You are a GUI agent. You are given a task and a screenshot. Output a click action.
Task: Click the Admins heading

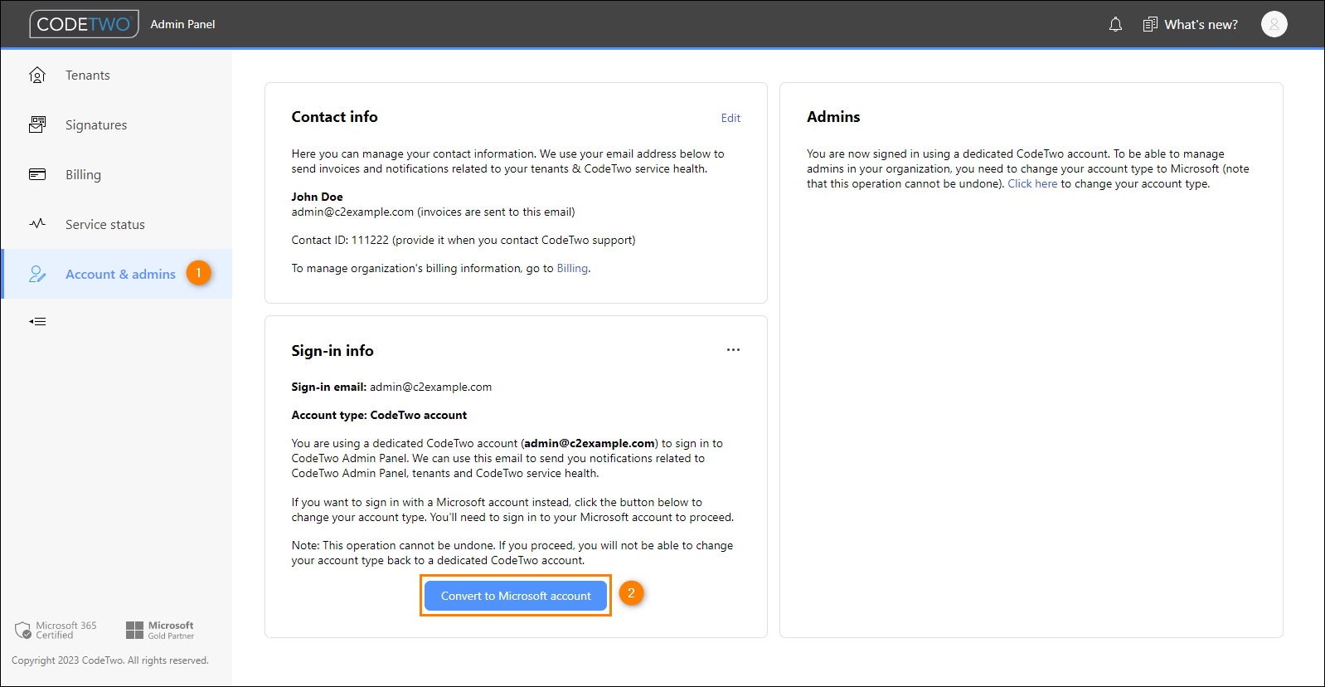833,117
